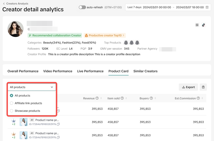Select Showcase products radio option

pos(11,111)
